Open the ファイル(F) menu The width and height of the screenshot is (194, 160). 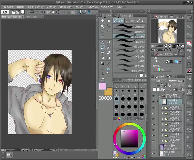(8, 7)
